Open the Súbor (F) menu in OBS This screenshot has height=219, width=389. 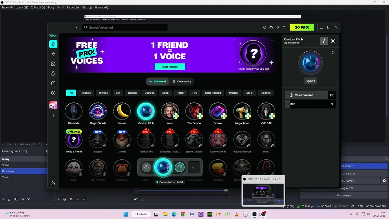pyautogui.click(x=7, y=7)
